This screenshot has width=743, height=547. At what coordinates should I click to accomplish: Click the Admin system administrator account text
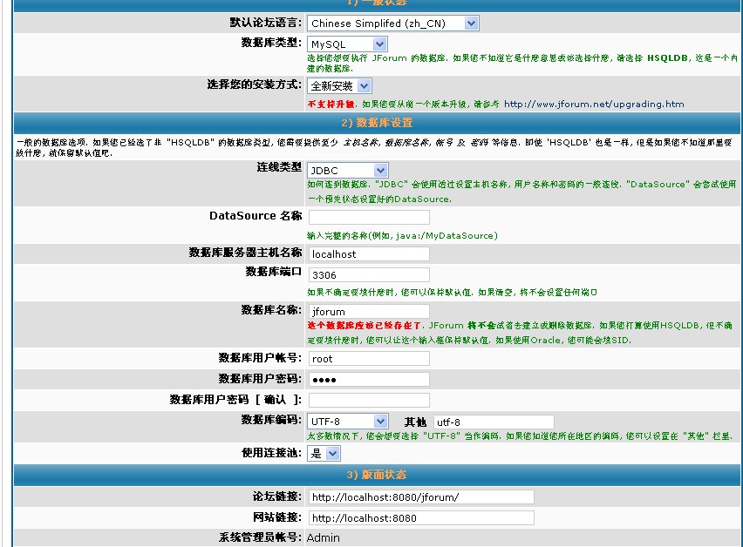pos(323,537)
